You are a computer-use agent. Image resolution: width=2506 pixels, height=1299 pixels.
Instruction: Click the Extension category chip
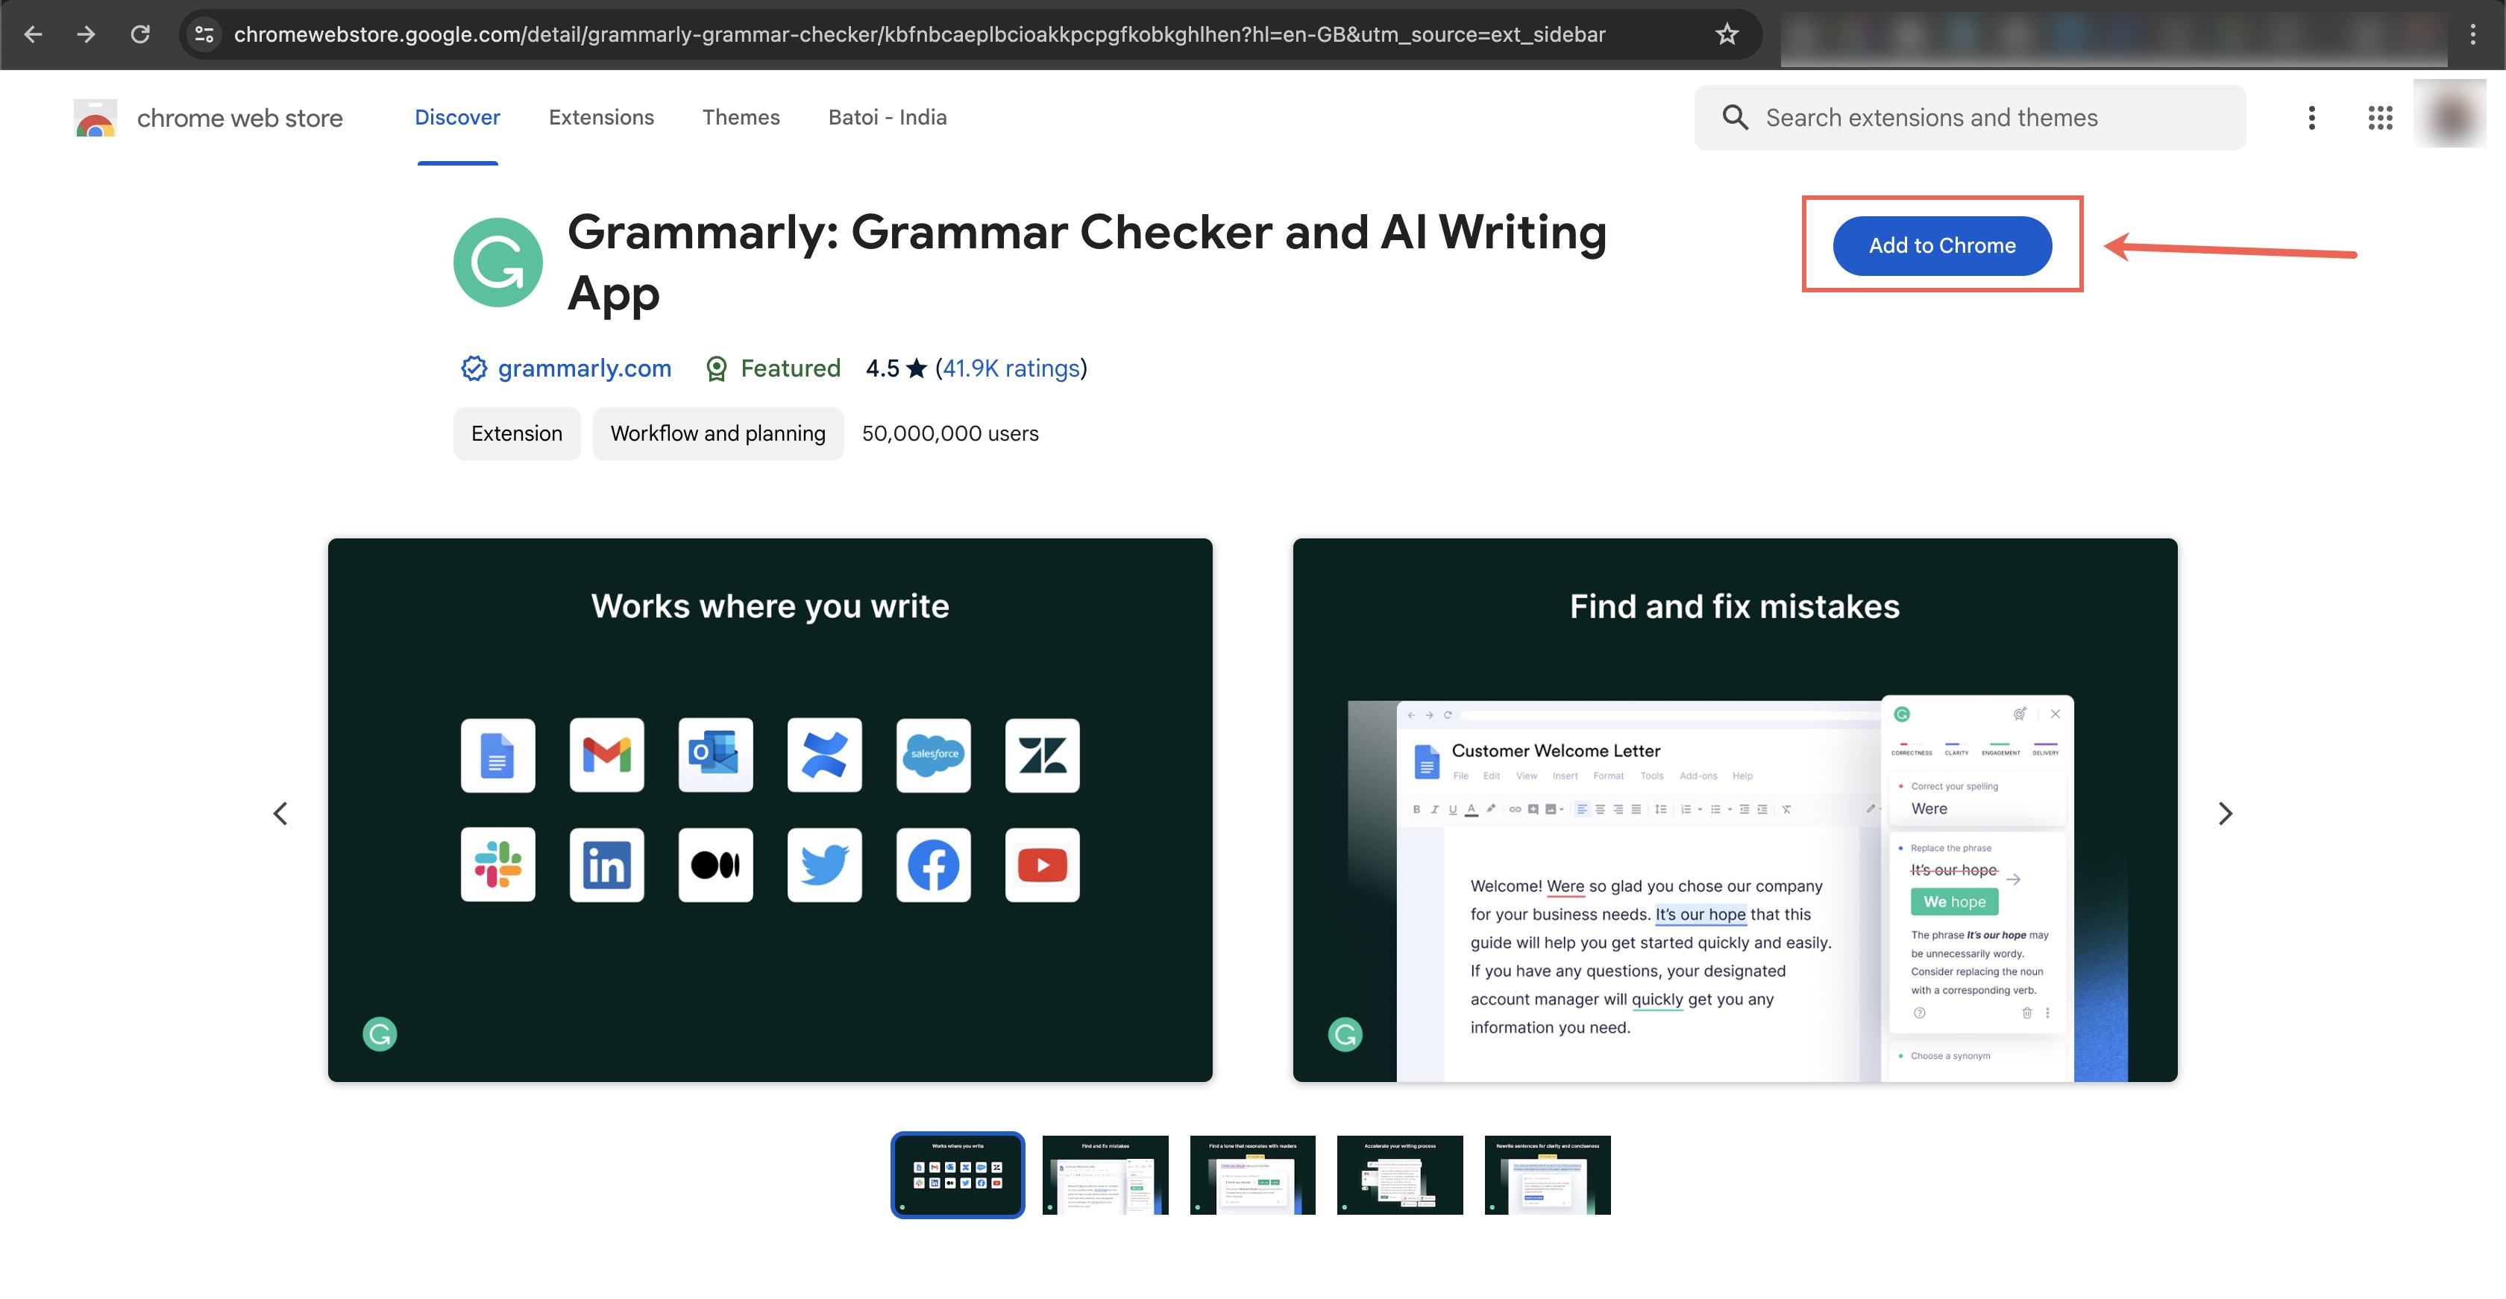(x=517, y=434)
